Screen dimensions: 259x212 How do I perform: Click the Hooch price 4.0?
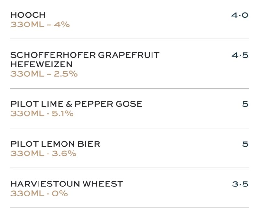[x=240, y=15]
